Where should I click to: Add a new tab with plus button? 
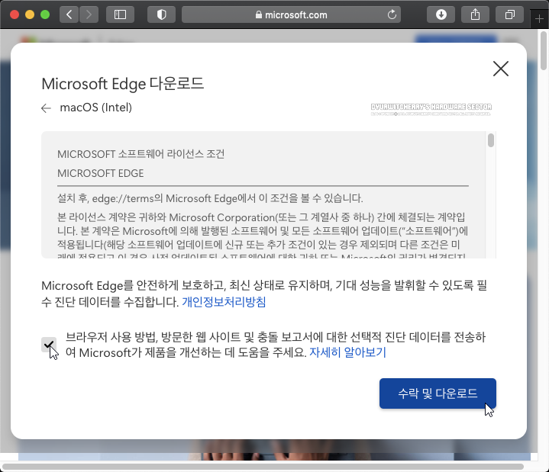pos(540,19)
